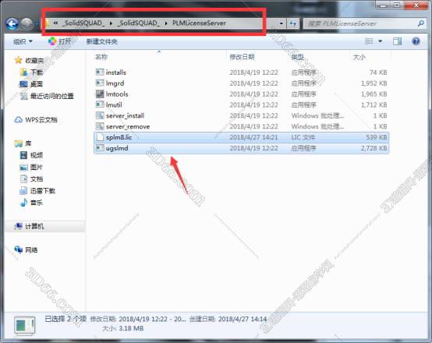Open the address bar history dropdown

point(281,23)
